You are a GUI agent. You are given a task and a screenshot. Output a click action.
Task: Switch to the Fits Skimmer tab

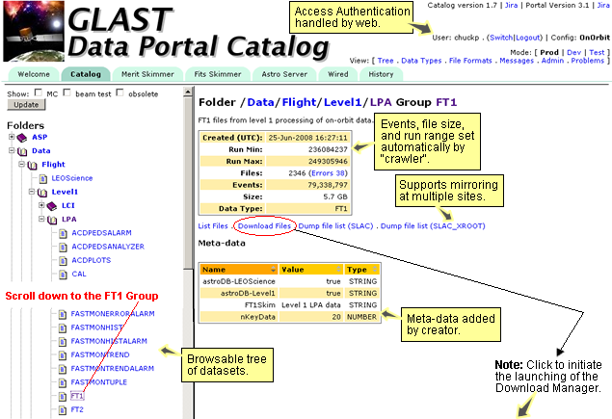pos(218,74)
